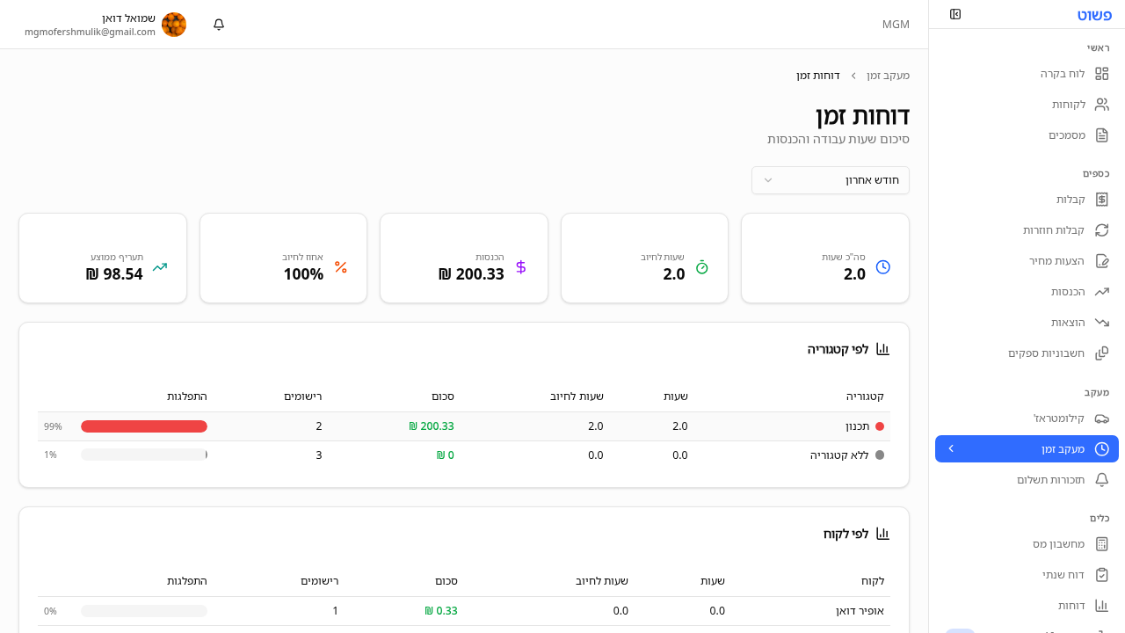Click the trending arrow icon in average rate card
This screenshot has height=633, width=1125.
(x=160, y=267)
